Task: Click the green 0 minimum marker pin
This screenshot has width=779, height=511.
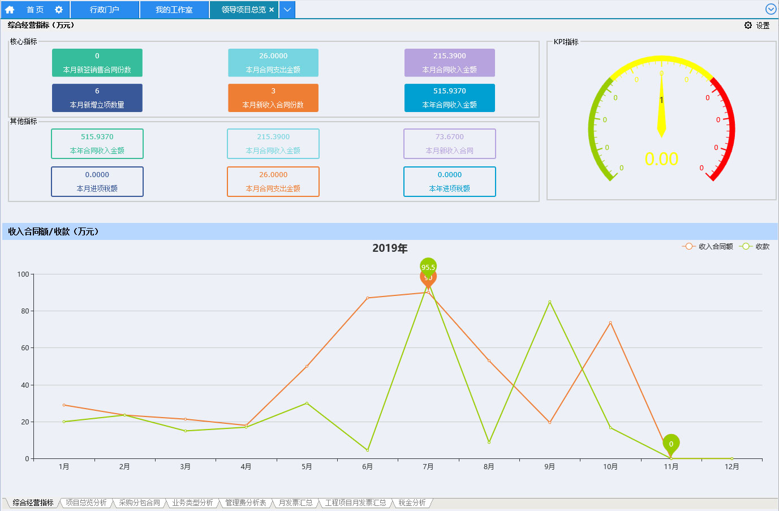Action: tap(671, 443)
